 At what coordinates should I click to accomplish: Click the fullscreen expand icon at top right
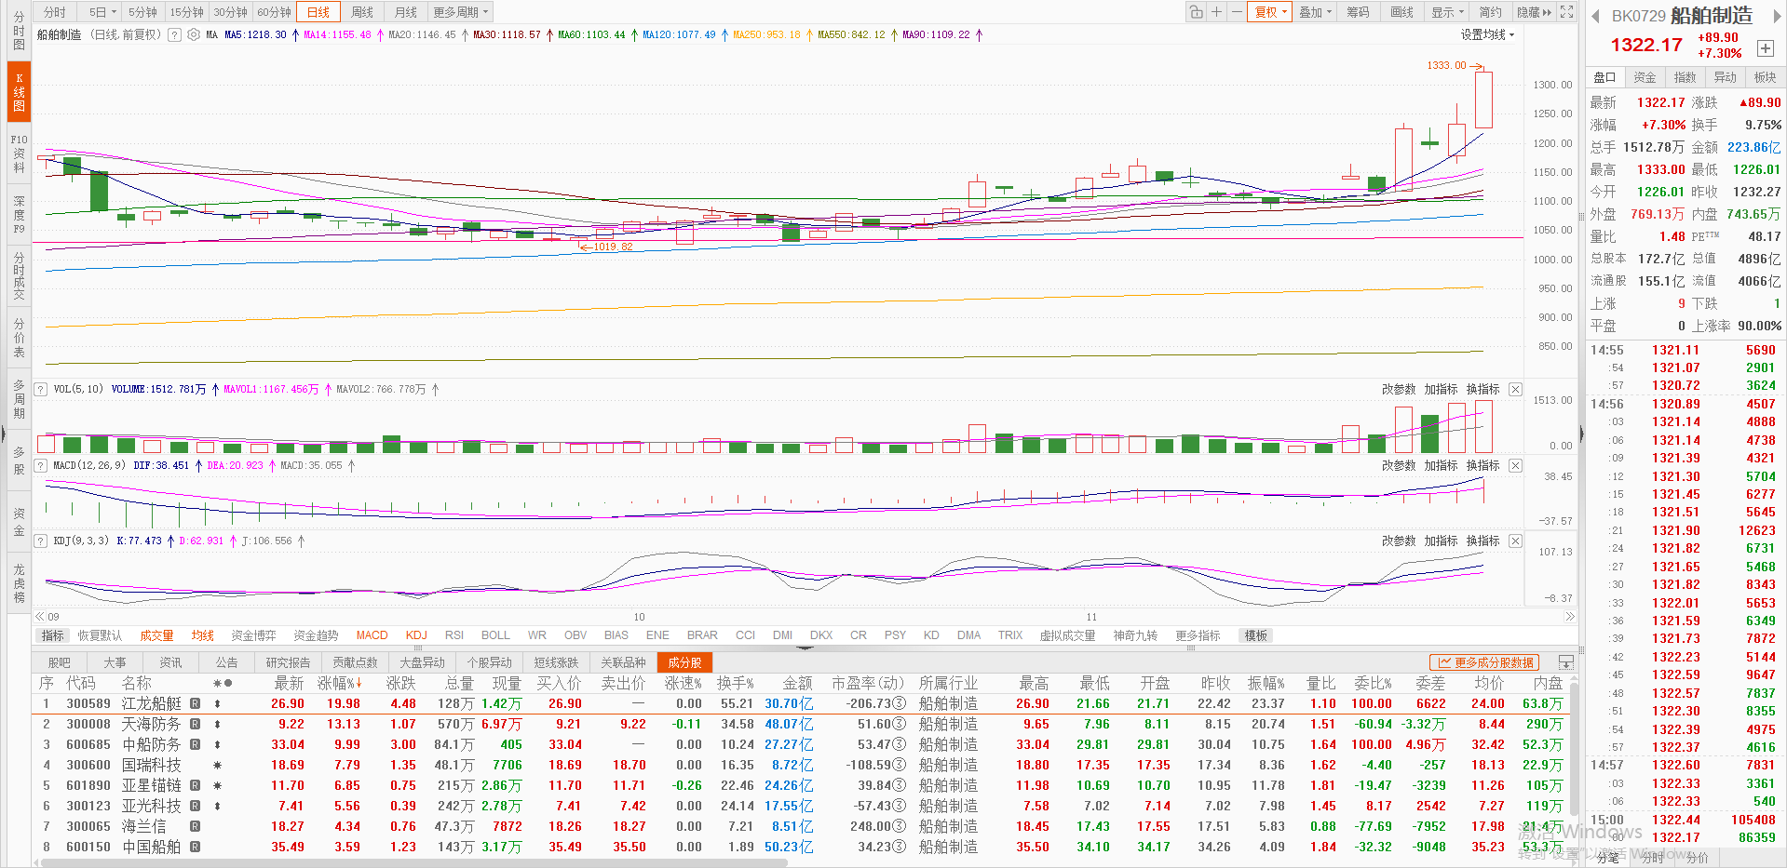pyautogui.click(x=1567, y=12)
